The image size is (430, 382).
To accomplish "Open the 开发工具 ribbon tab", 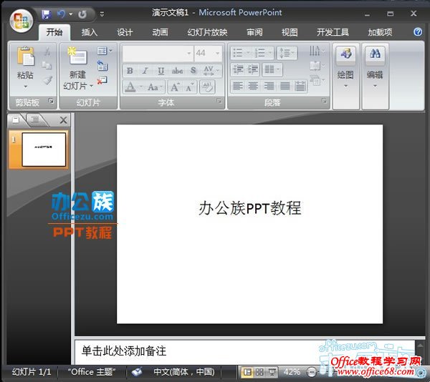I will pos(333,32).
